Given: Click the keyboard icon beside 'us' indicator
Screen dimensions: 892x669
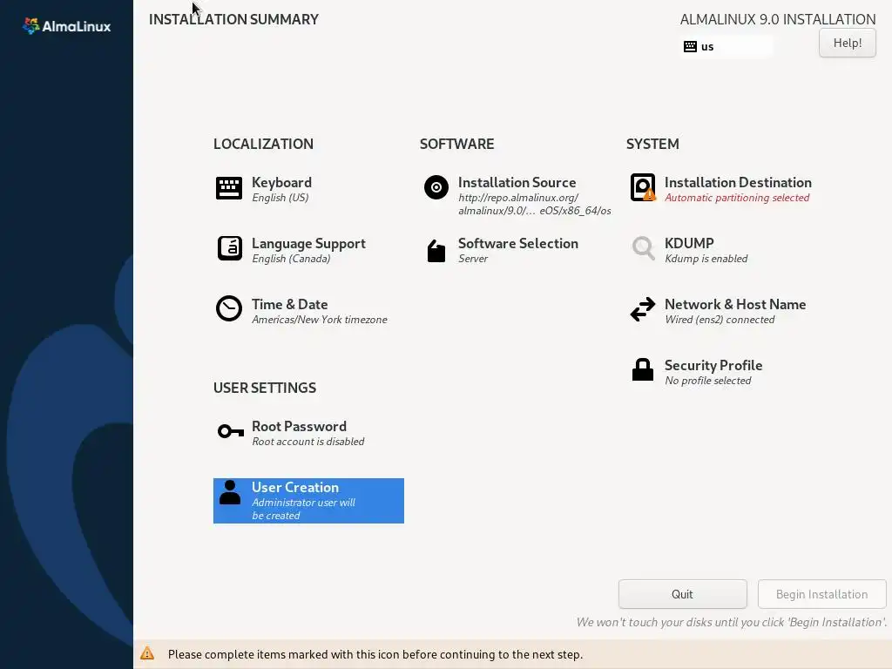Looking at the screenshot, I should [x=690, y=47].
